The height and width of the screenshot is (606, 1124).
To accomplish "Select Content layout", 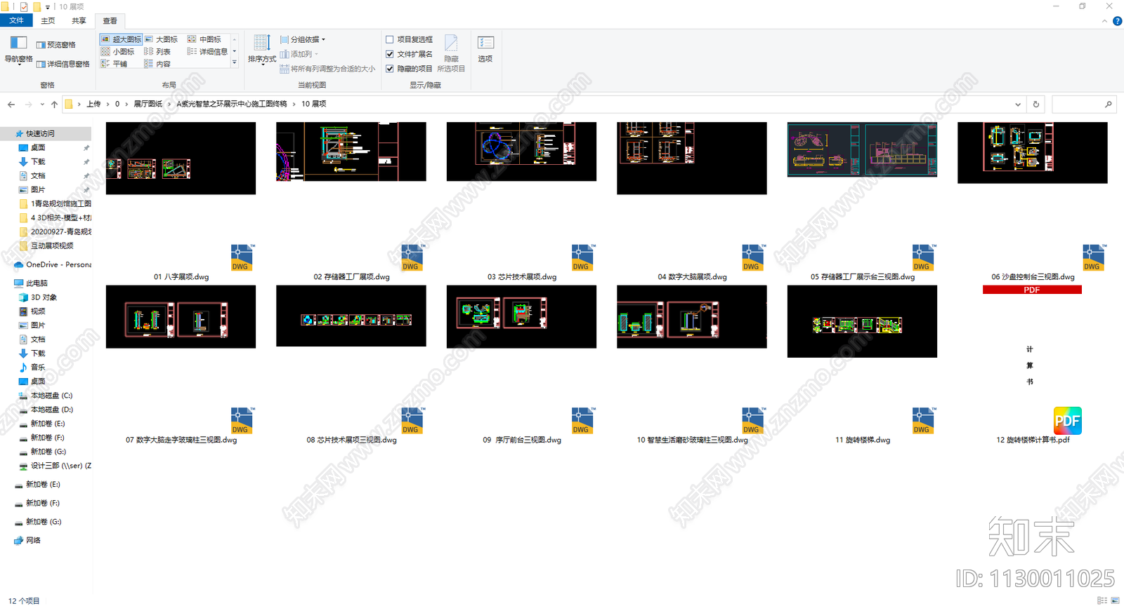I will tap(157, 64).
